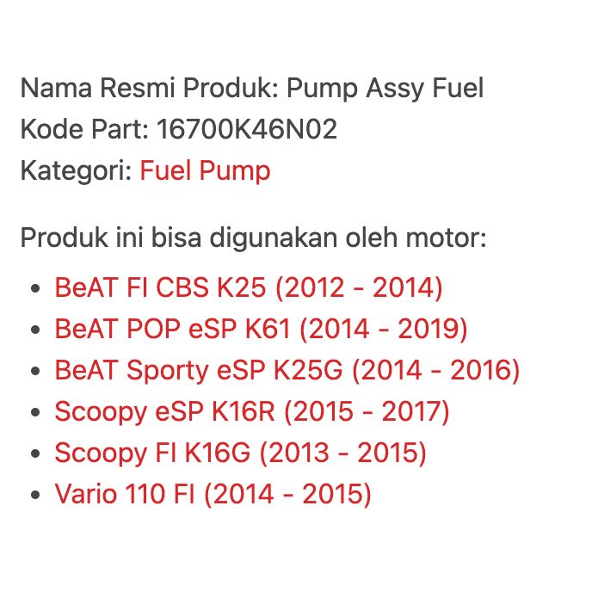
Task: Select BeAT POP eSP K61 link
Action: (261, 329)
